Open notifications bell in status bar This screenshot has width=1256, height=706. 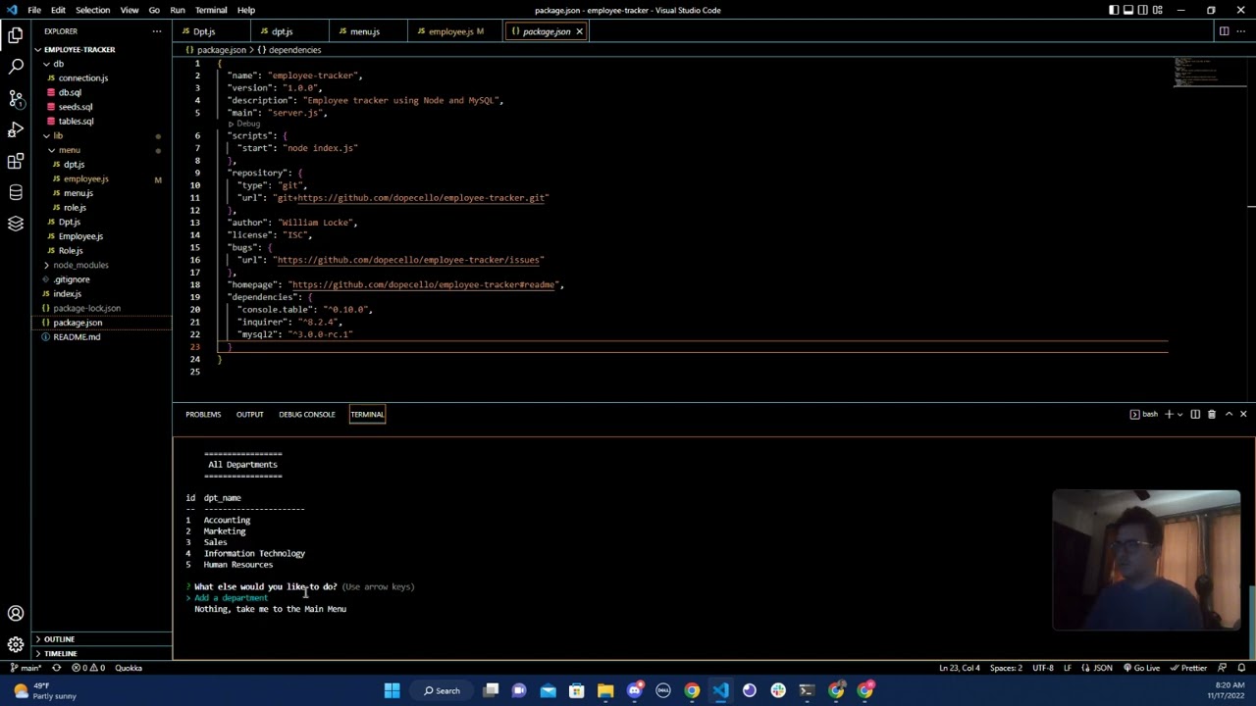(1242, 668)
